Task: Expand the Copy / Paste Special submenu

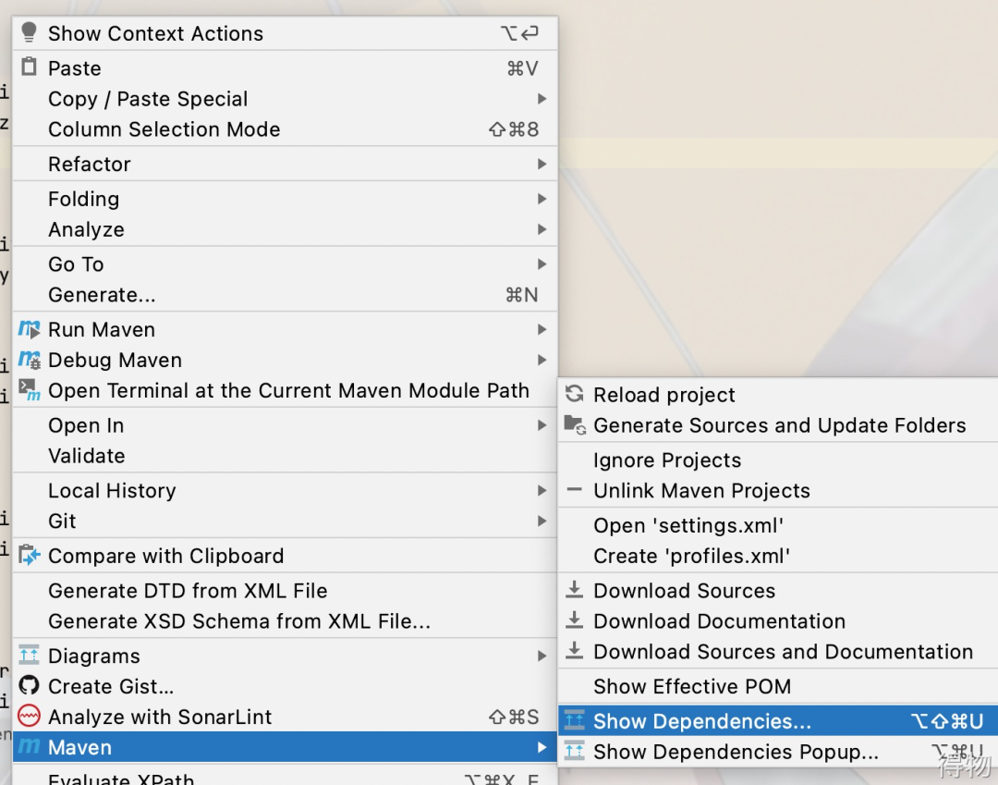Action: (542, 99)
